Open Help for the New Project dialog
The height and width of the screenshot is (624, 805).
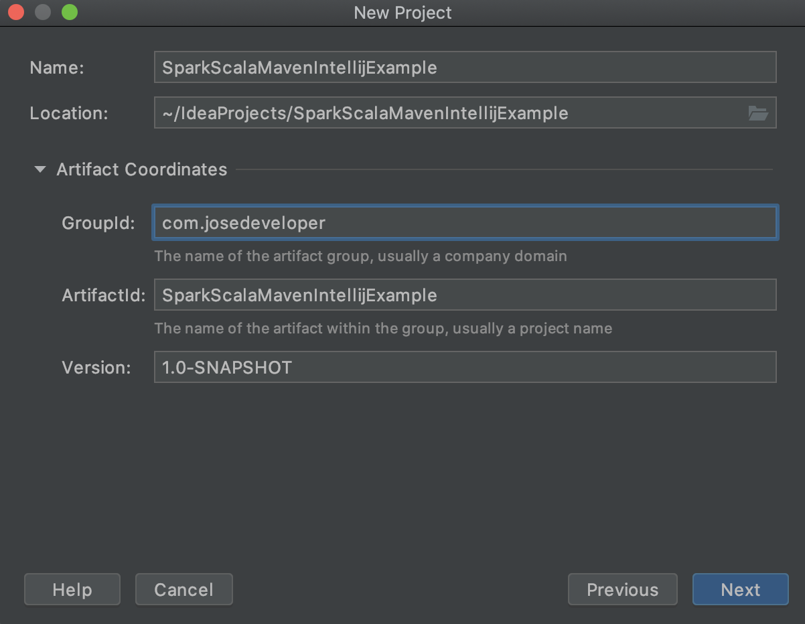pyautogui.click(x=72, y=590)
